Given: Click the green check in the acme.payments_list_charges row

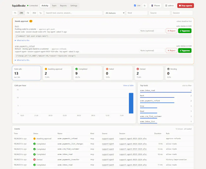Looking at the screenshot, I should pyautogui.click(x=35, y=144).
